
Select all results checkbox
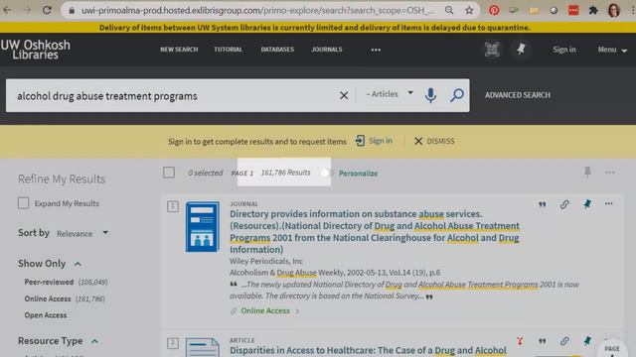click(x=169, y=173)
